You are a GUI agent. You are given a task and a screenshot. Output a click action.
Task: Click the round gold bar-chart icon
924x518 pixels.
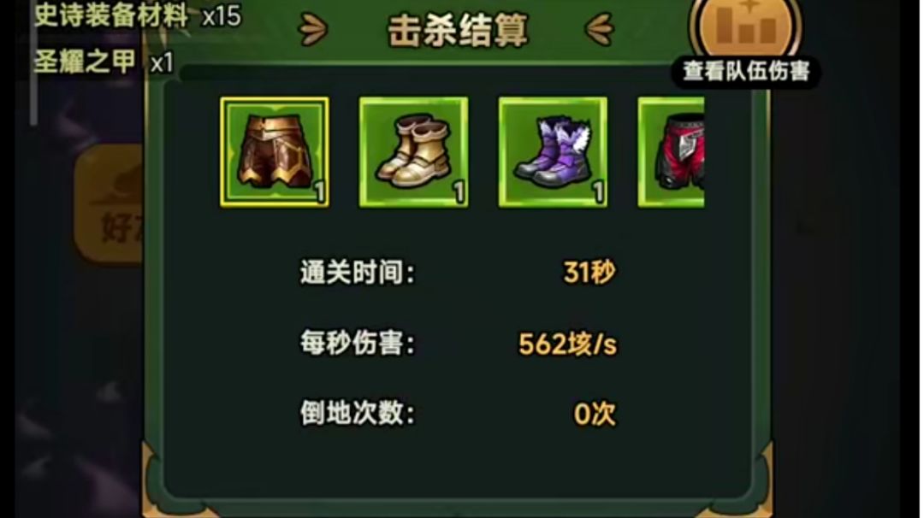(745, 26)
